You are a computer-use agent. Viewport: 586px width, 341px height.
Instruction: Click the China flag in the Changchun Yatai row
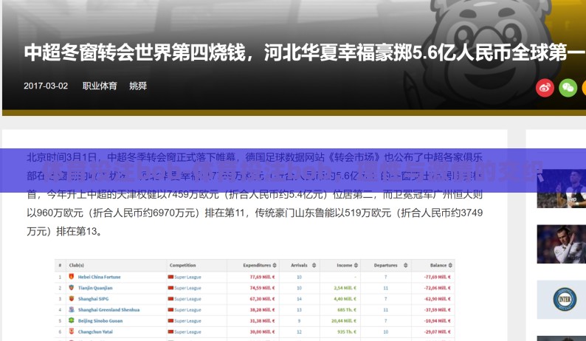tap(170, 331)
